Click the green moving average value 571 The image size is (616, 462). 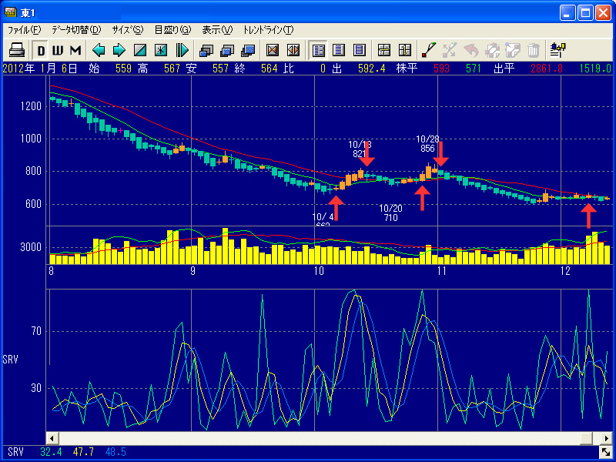click(474, 69)
